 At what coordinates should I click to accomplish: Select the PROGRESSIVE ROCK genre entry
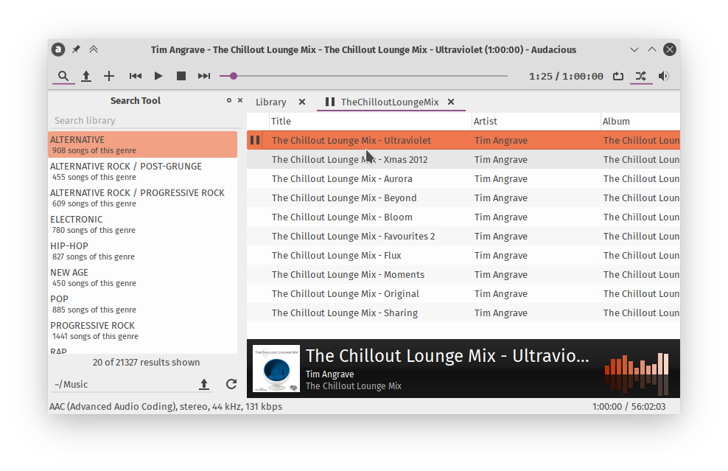click(x=142, y=329)
